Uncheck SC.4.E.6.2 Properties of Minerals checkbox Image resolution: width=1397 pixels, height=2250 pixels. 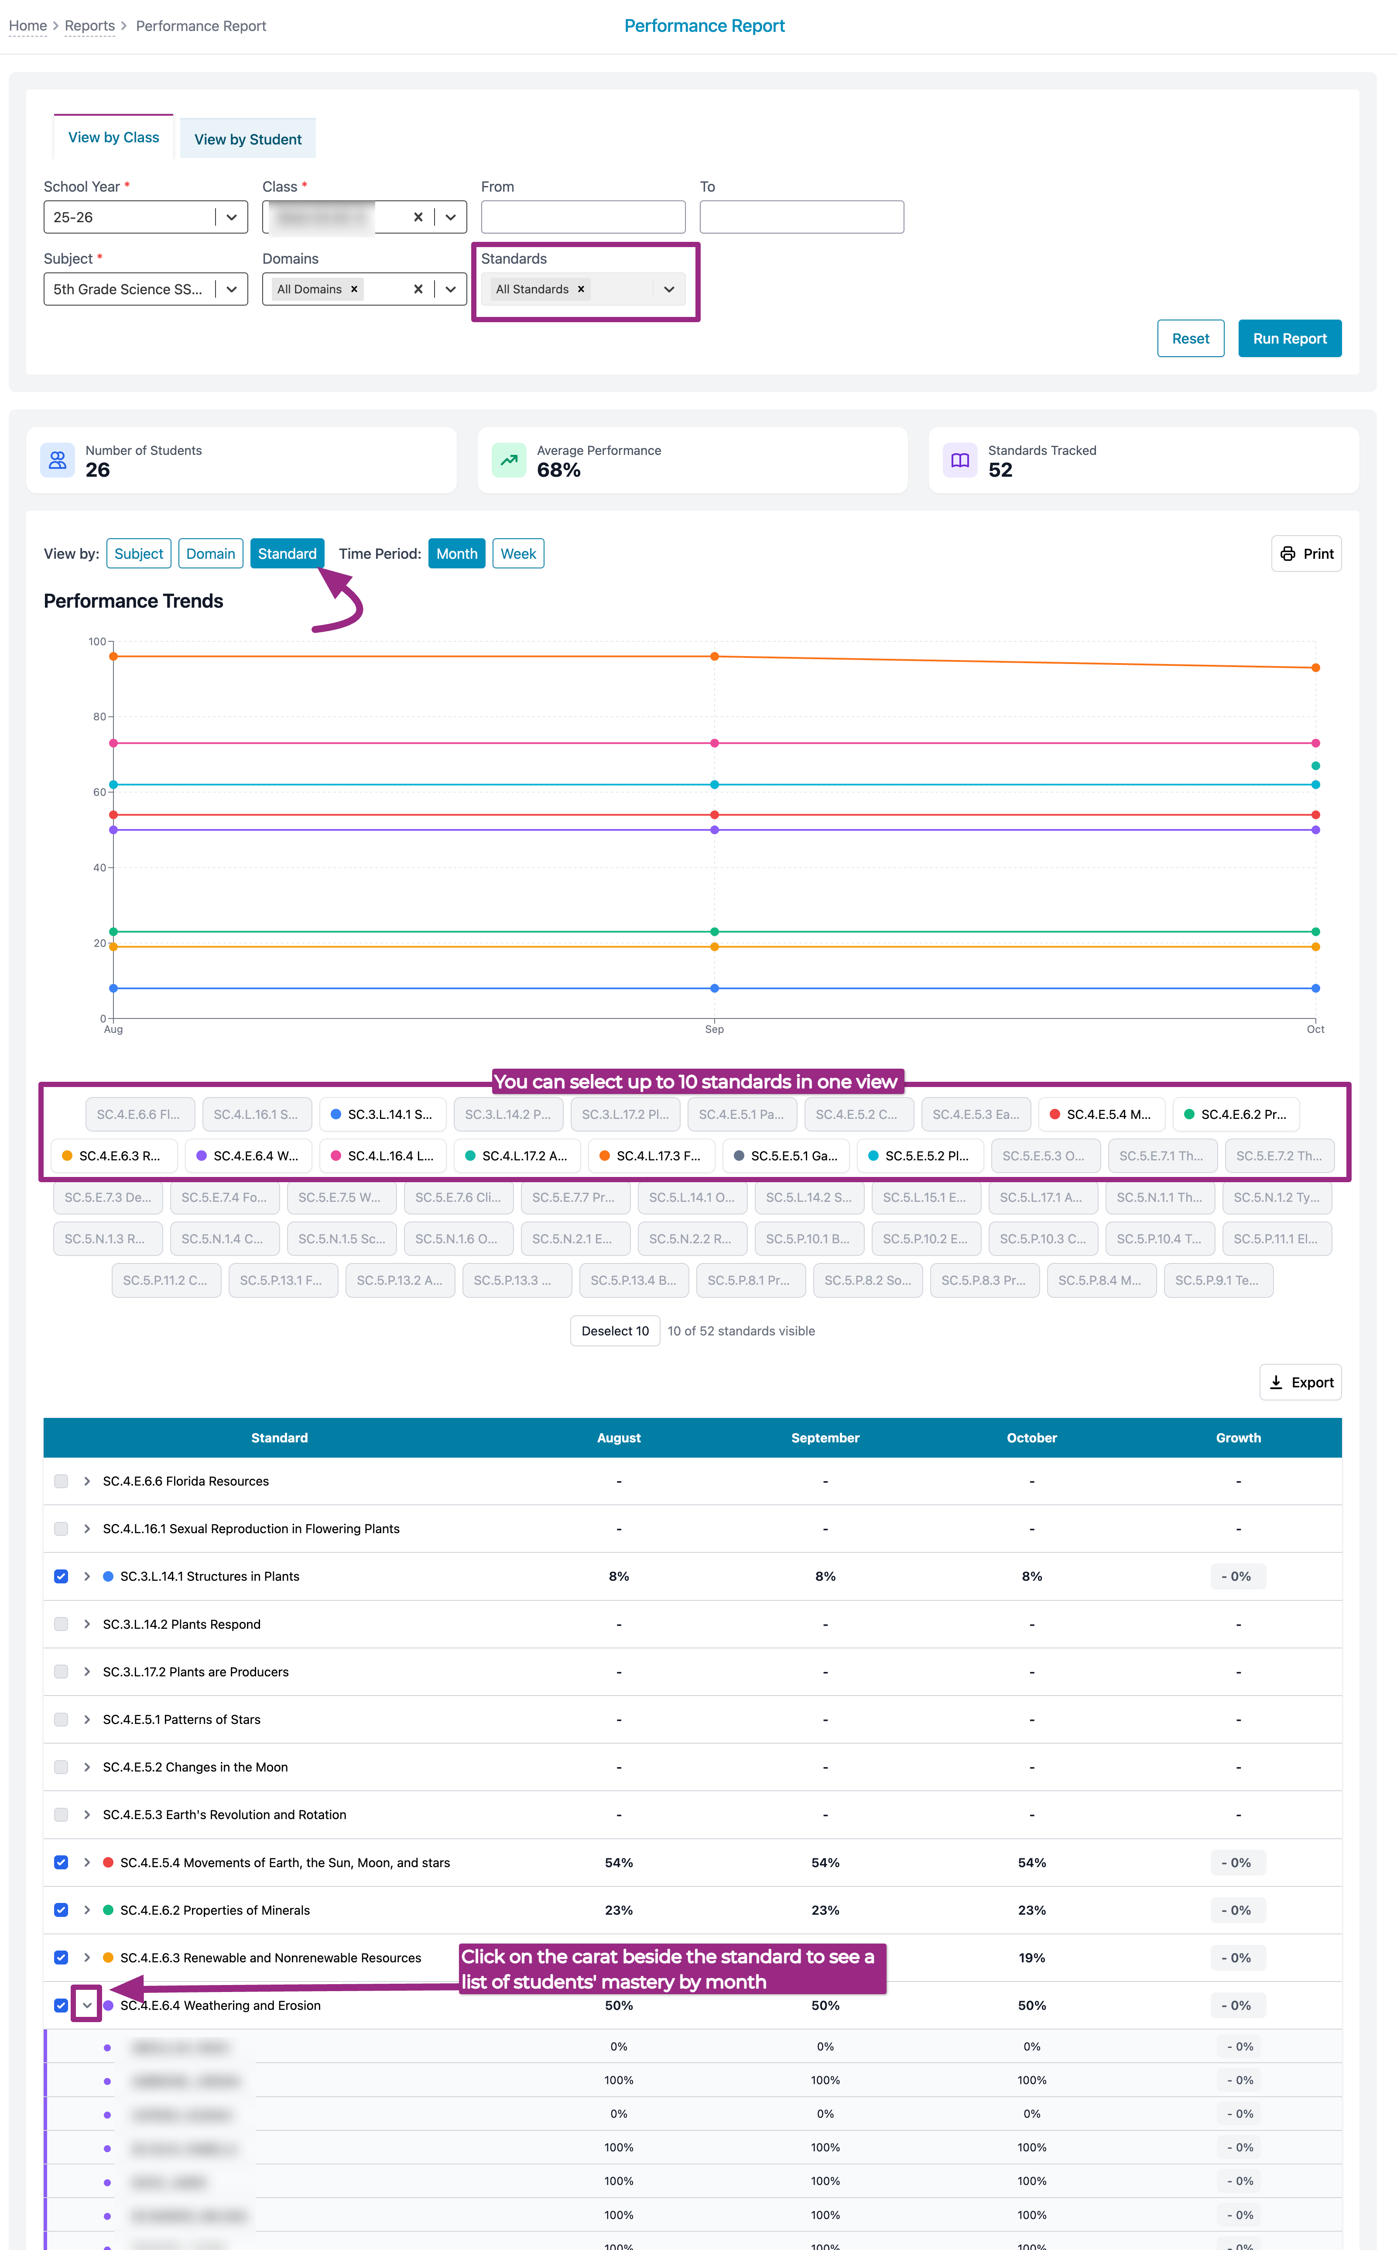[61, 1910]
